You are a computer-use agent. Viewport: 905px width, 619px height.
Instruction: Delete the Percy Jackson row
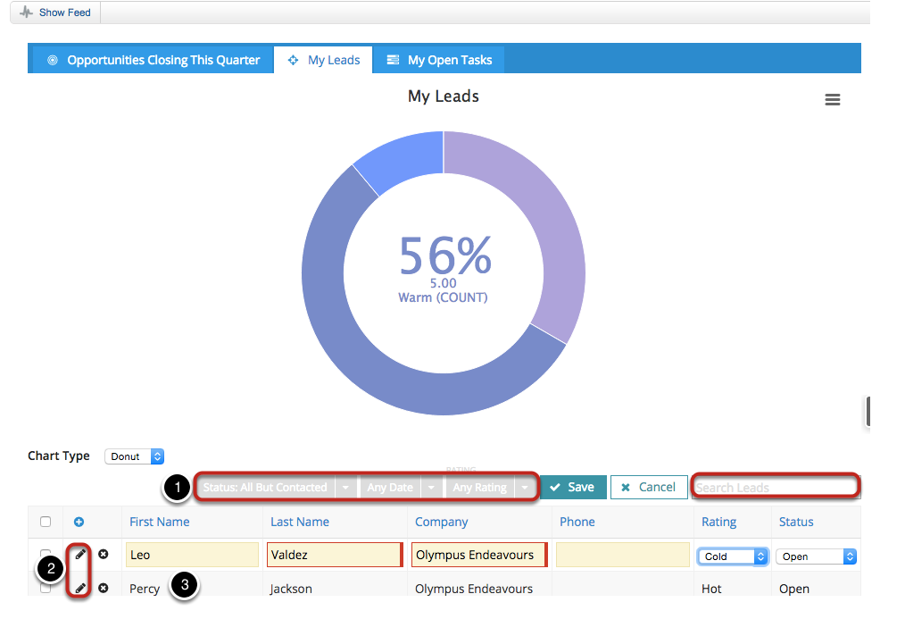(103, 588)
